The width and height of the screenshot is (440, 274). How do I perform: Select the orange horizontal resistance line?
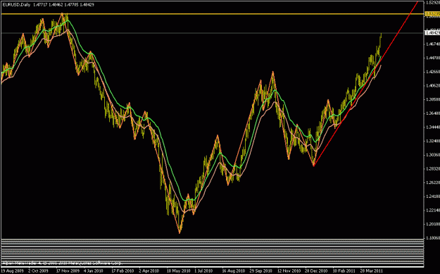point(212,14)
